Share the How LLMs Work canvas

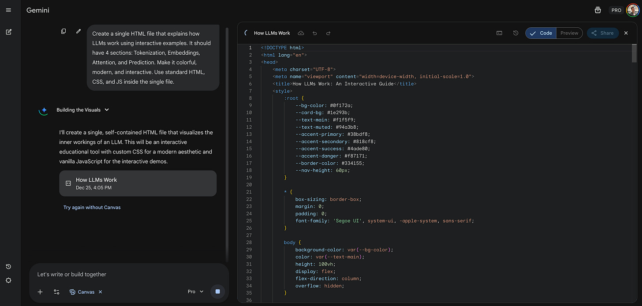tap(602, 33)
